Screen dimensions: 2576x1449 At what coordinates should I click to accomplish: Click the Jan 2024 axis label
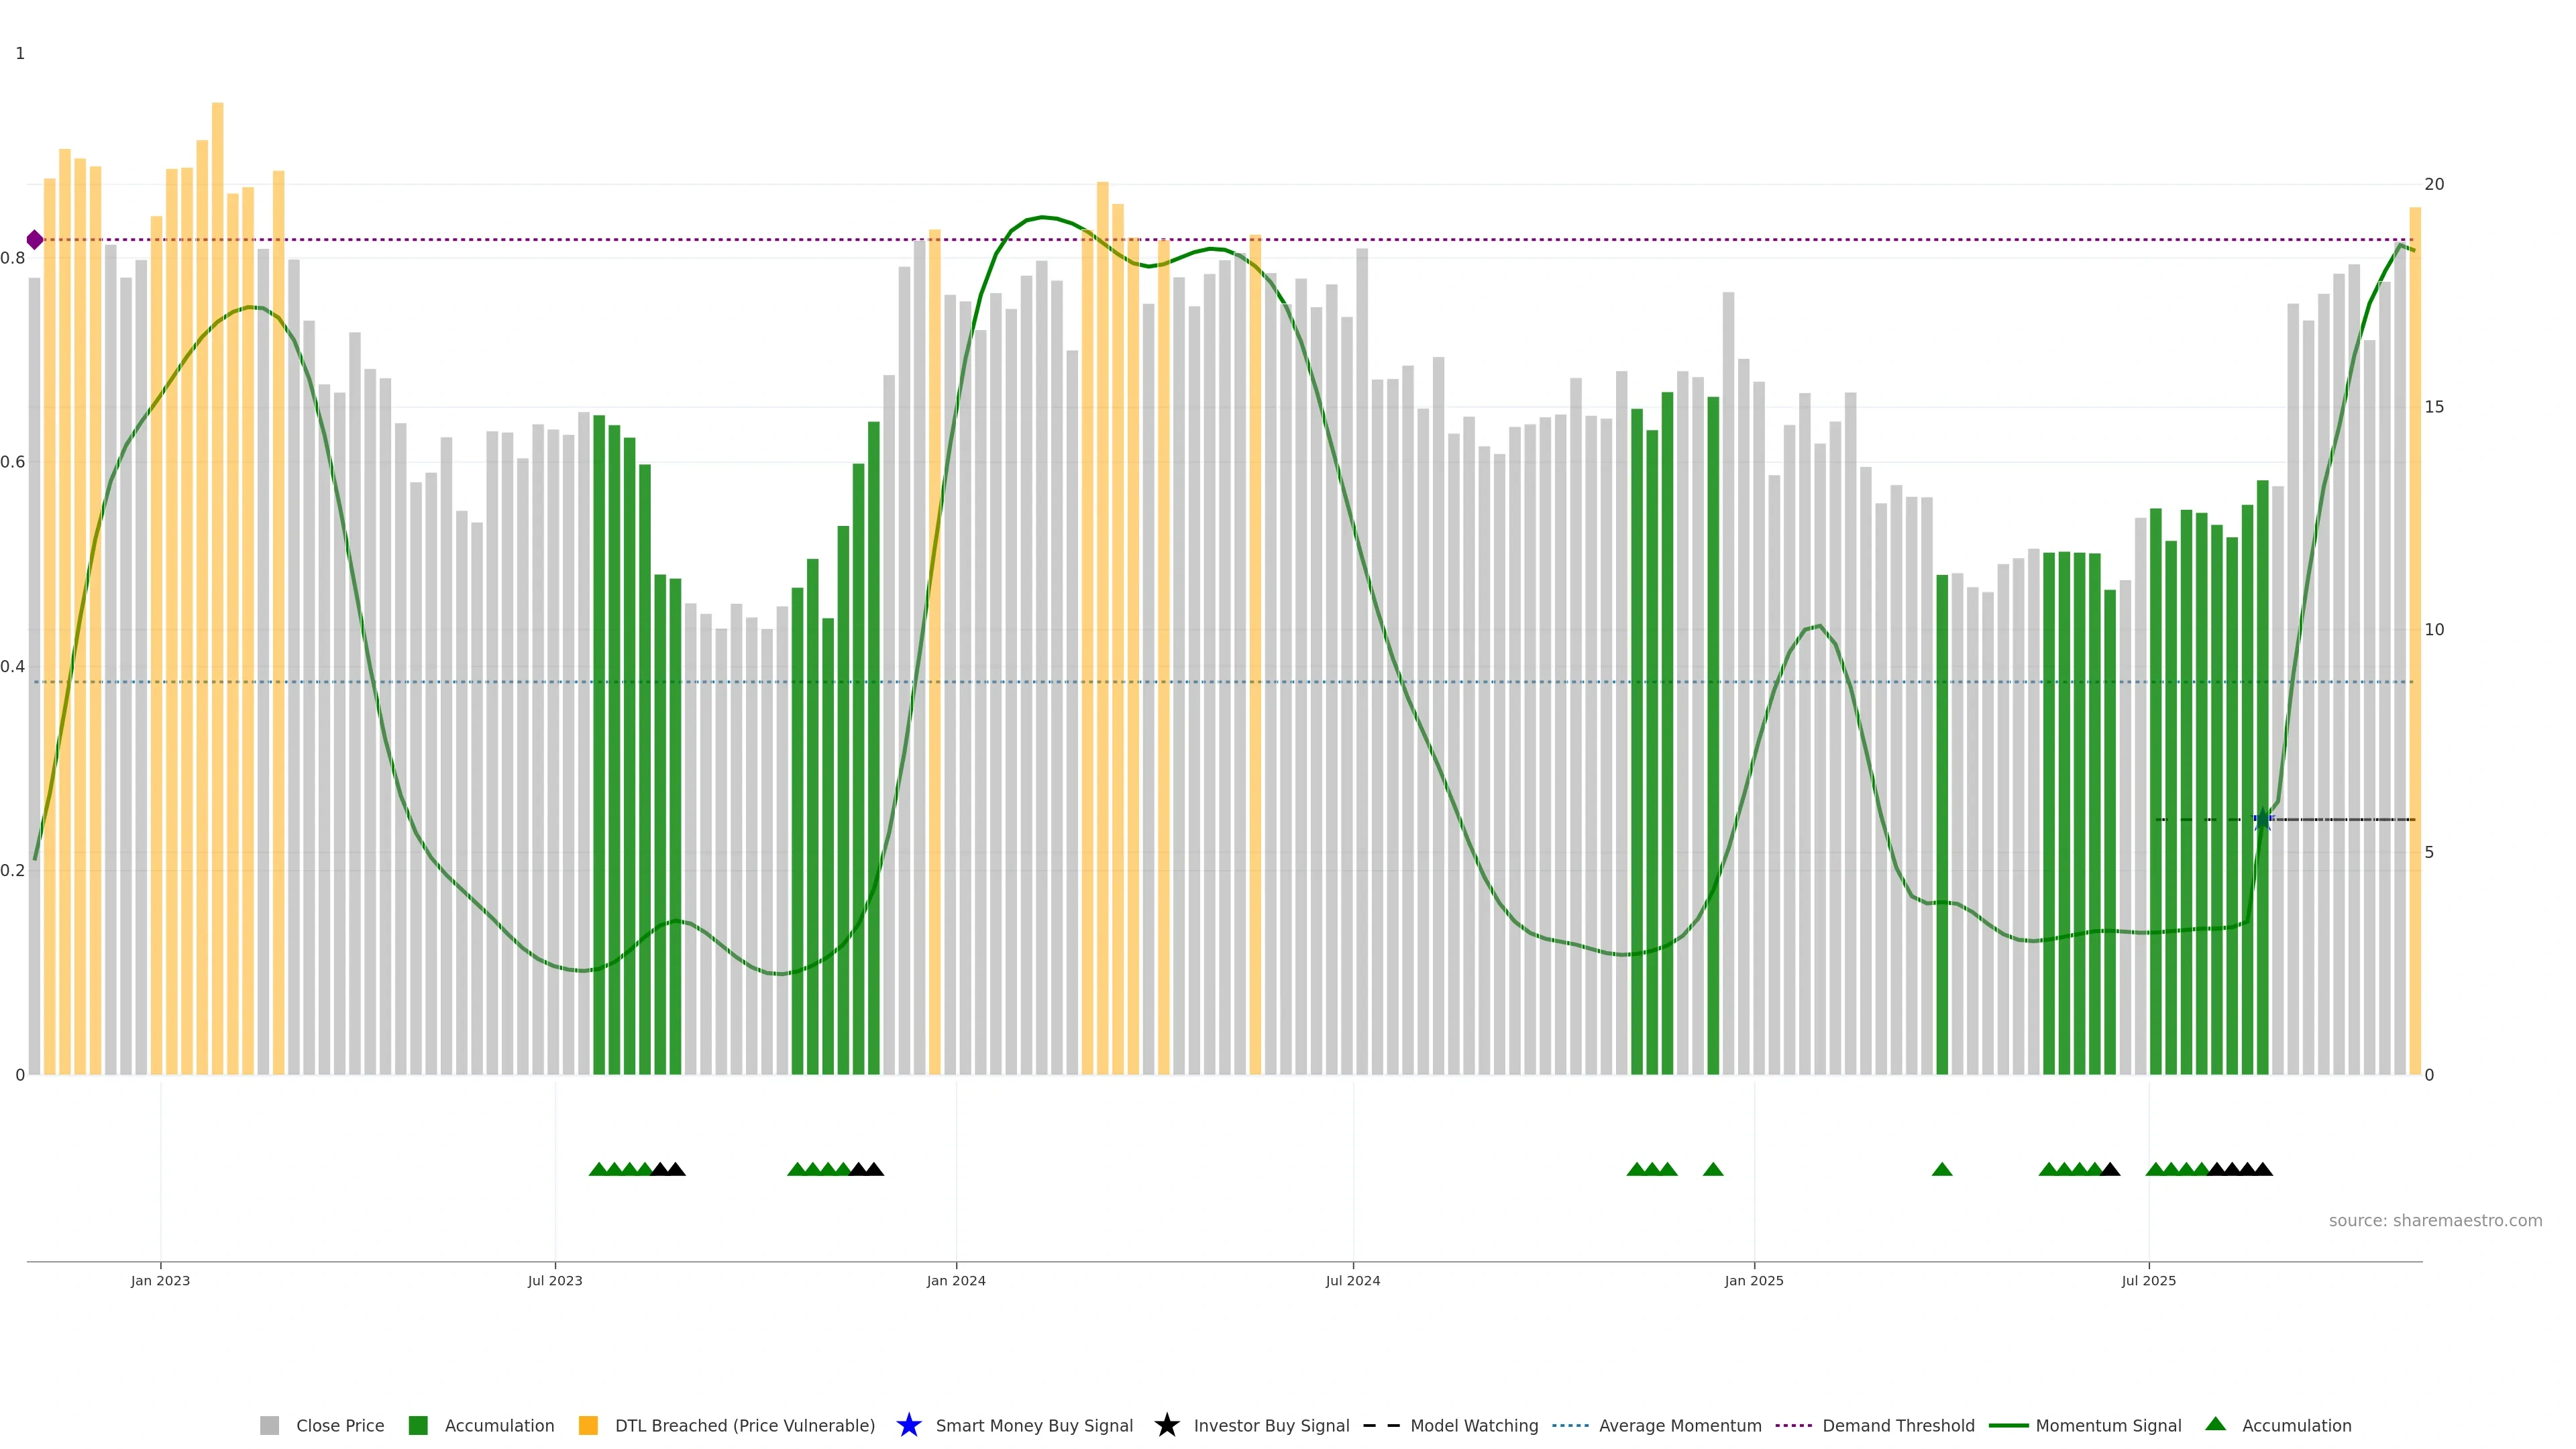pos(956,1280)
